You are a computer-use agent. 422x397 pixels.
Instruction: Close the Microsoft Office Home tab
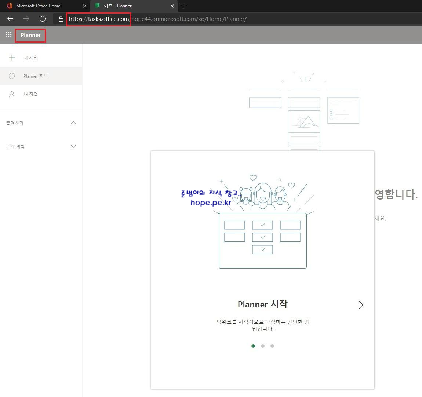tap(84, 6)
